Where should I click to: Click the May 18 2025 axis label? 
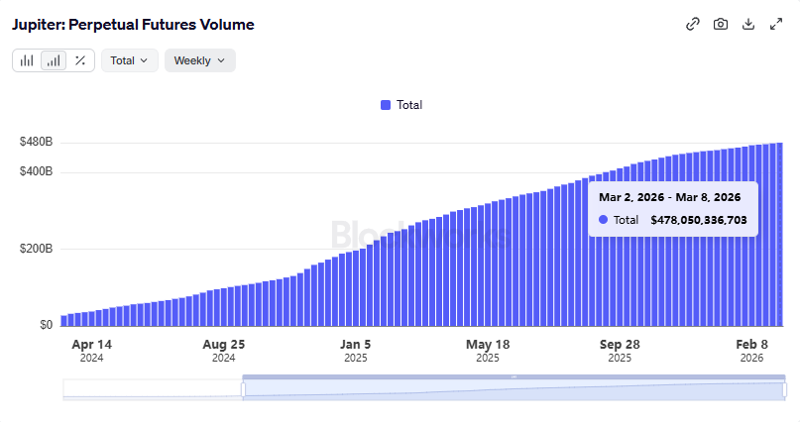click(488, 351)
